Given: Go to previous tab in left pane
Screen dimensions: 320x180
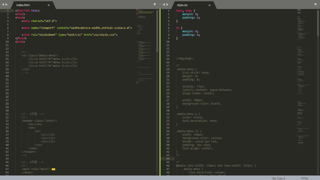Looking at the screenshot, I should 3,4.
